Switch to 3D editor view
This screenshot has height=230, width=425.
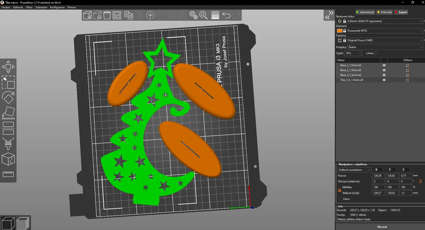(8, 223)
